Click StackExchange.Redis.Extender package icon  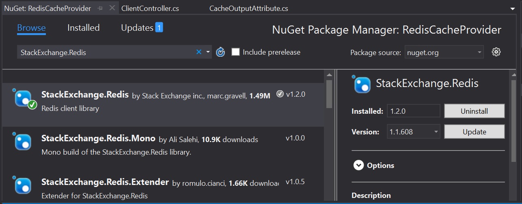[23, 185]
